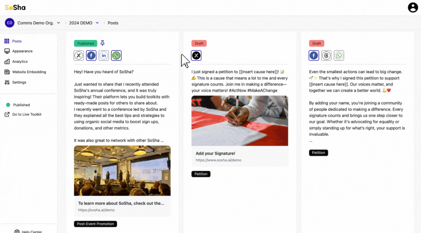Open Website Embedding in the sidebar

(x=29, y=72)
